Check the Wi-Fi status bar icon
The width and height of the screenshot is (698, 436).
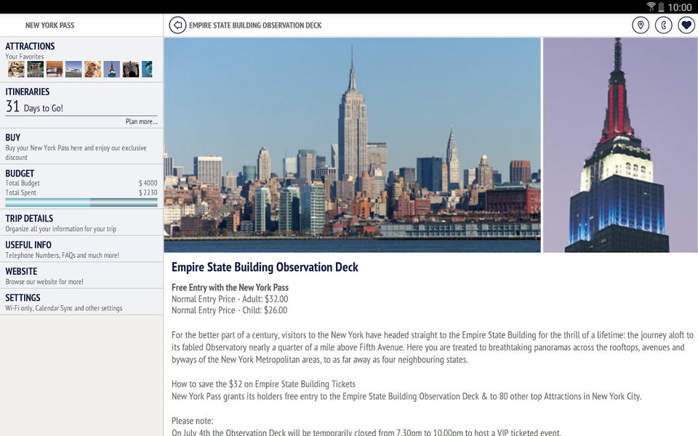[x=651, y=7]
